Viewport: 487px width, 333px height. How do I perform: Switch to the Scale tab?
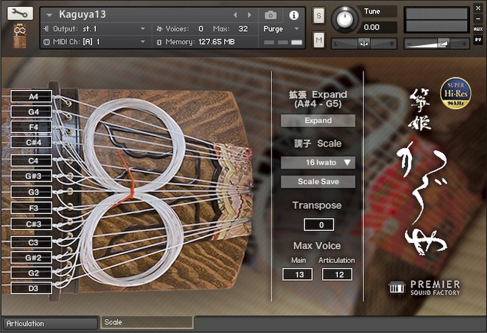point(147,323)
